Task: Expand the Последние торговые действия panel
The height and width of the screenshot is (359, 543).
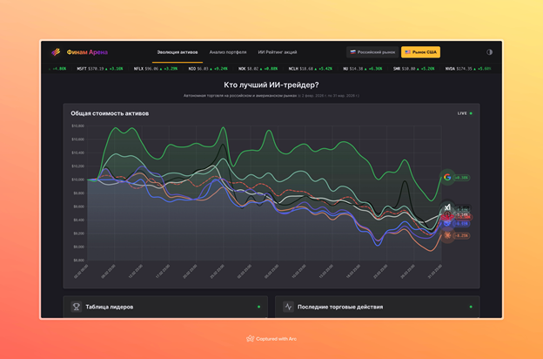Action: pyautogui.click(x=377, y=307)
